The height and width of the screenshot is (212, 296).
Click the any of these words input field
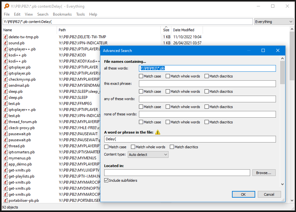click(x=207, y=99)
